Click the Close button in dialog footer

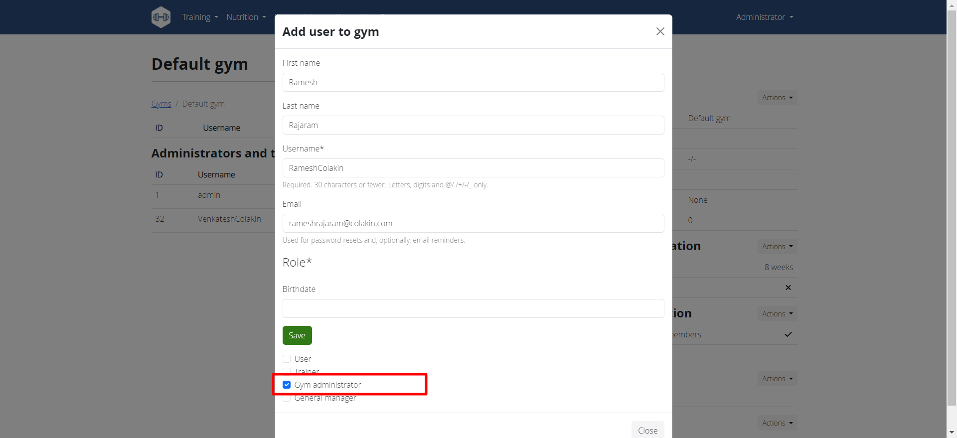pos(647,430)
